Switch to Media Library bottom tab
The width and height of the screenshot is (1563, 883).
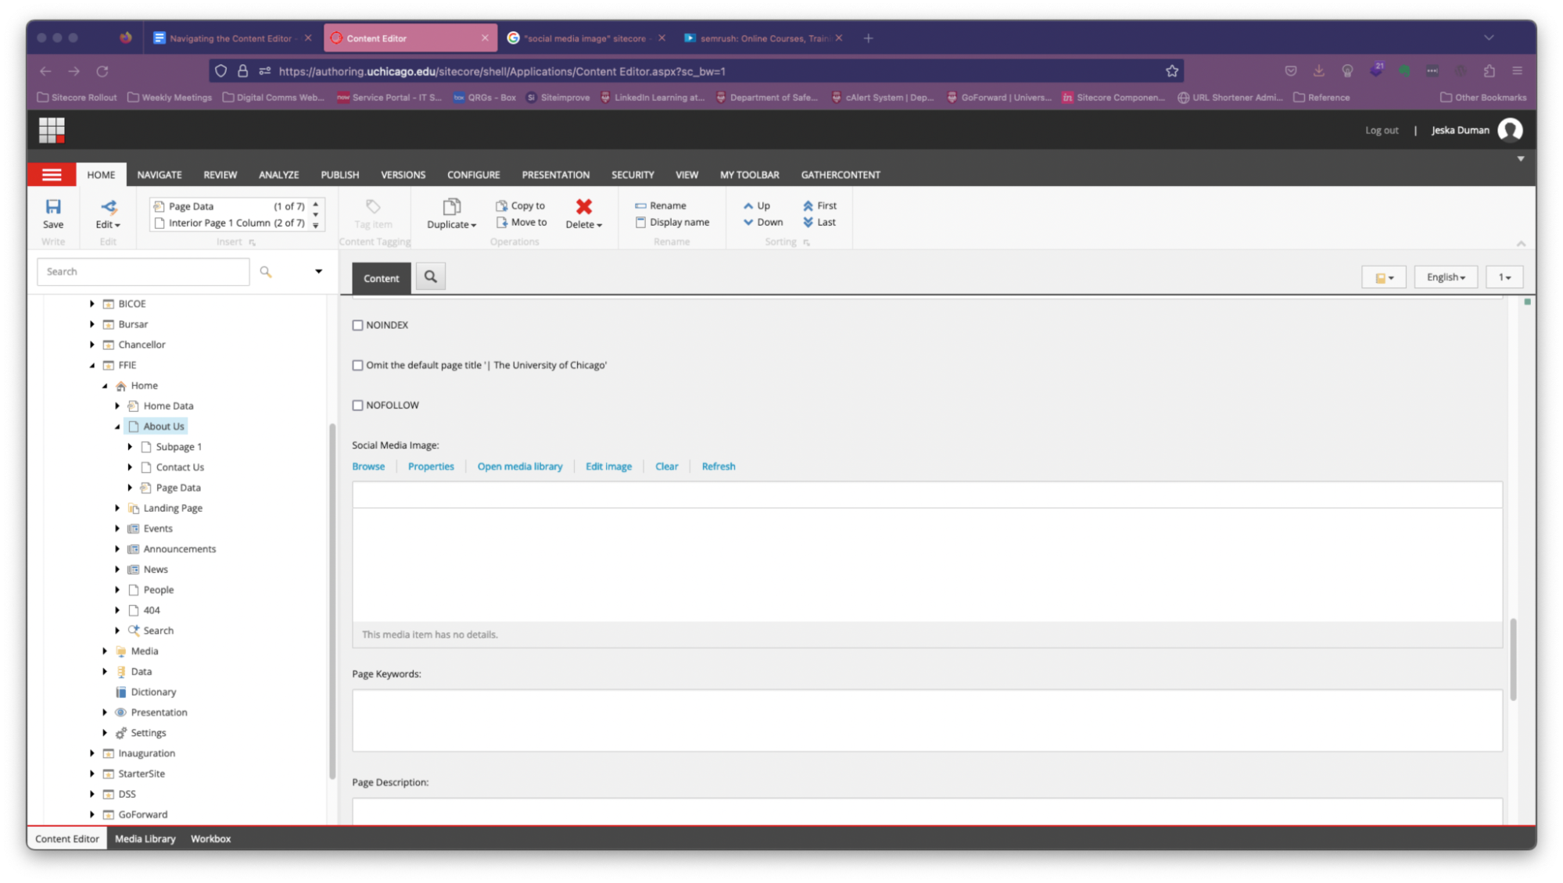point(145,838)
